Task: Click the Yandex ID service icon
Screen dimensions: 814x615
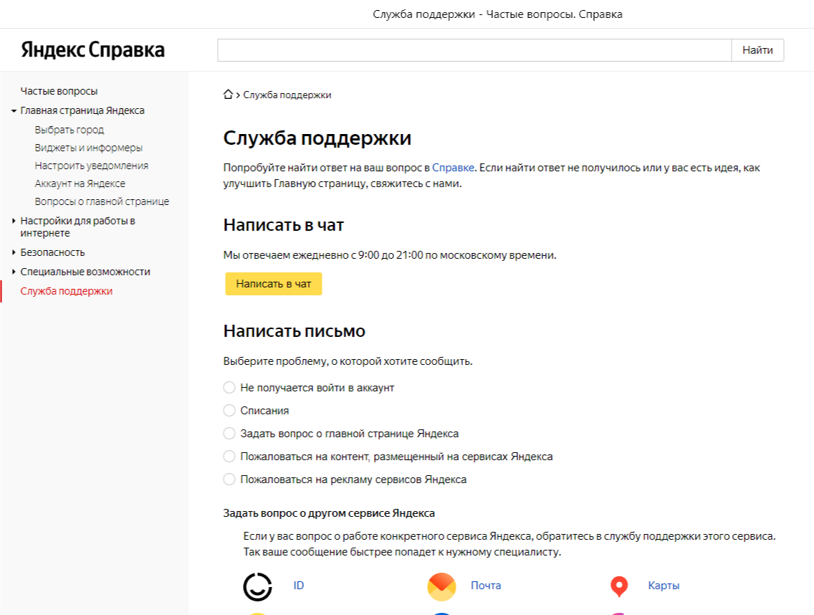Action: (x=257, y=586)
